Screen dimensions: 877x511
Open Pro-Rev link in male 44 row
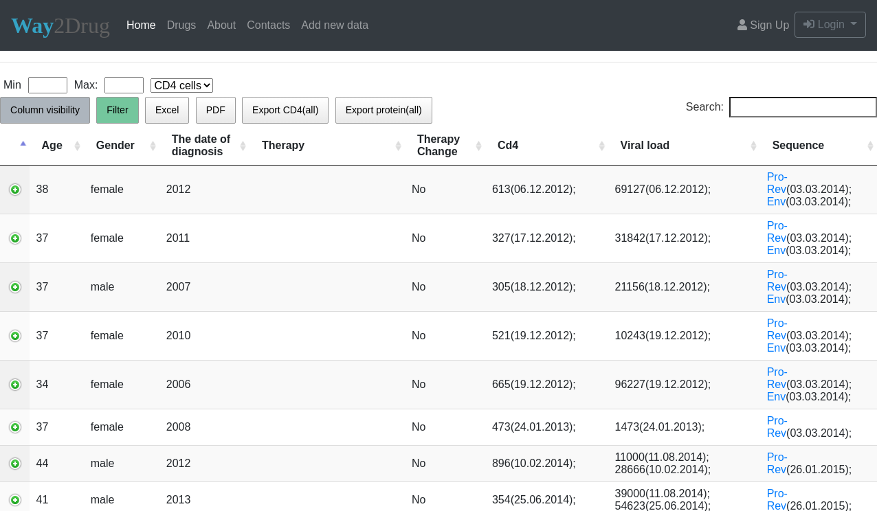click(777, 463)
